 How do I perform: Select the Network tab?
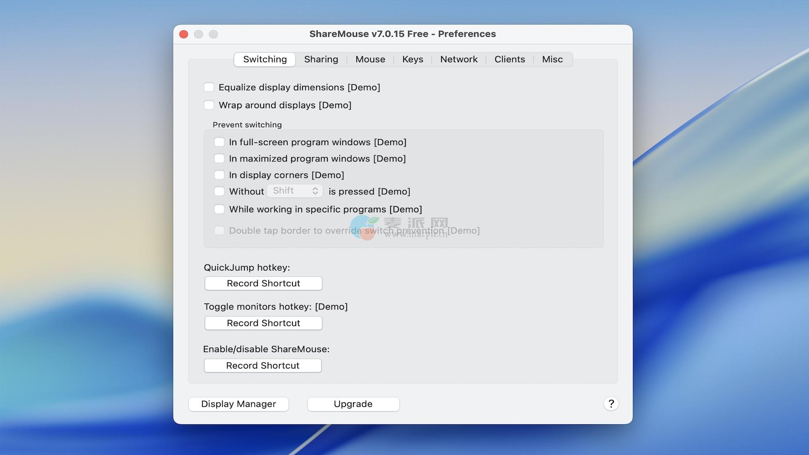point(458,59)
